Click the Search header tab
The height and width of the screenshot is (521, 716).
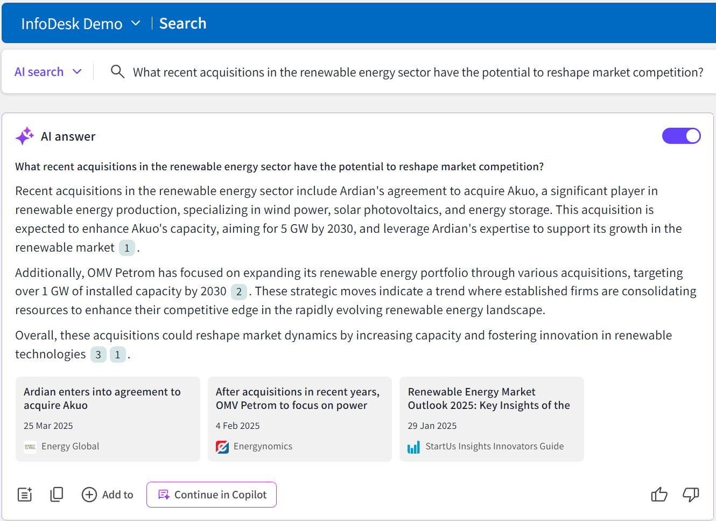point(182,24)
